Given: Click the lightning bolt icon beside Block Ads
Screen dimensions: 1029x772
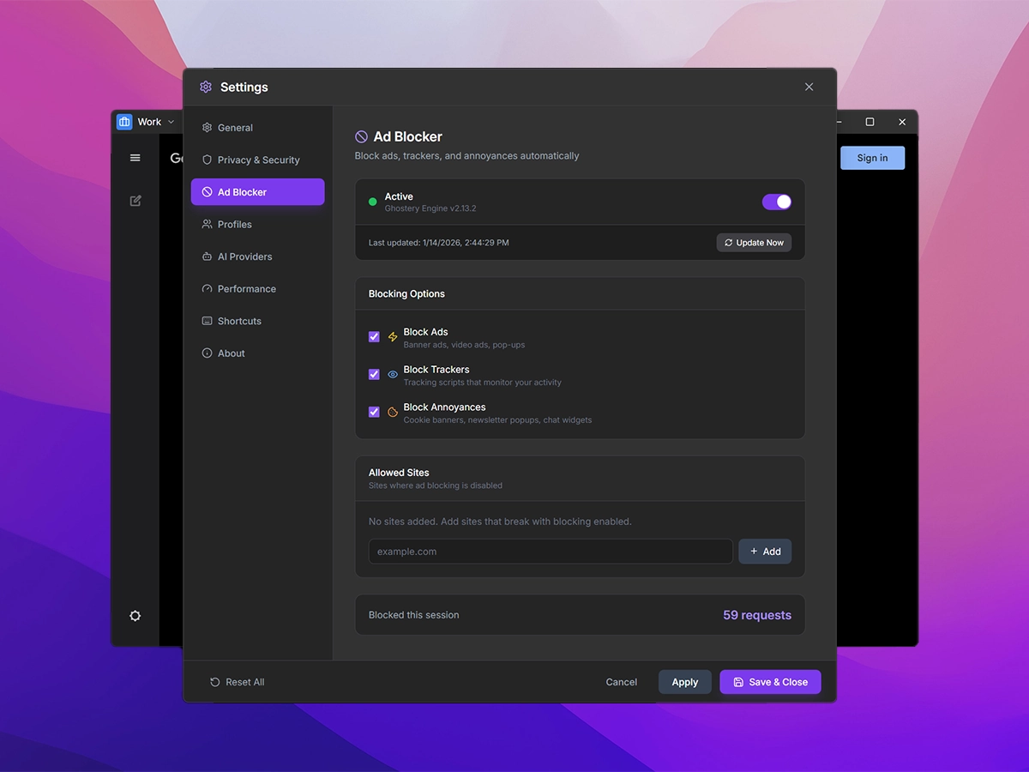Looking at the screenshot, I should click(393, 337).
